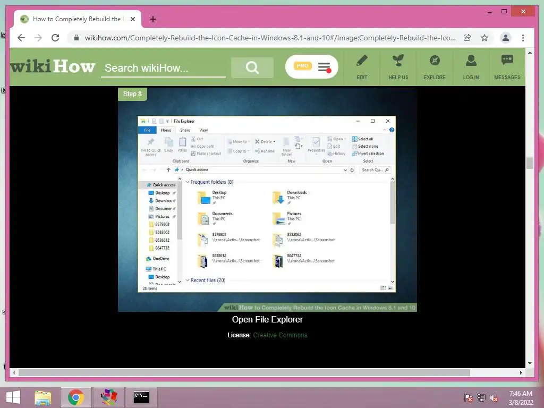Open the Creative Commons license link
The width and height of the screenshot is (544, 408).
tap(280, 335)
